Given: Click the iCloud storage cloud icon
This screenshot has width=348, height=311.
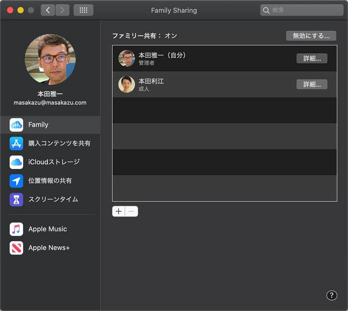Looking at the screenshot, I should (x=16, y=162).
